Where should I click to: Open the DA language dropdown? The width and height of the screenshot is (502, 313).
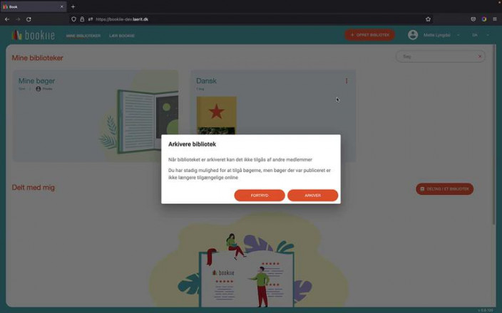point(478,35)
